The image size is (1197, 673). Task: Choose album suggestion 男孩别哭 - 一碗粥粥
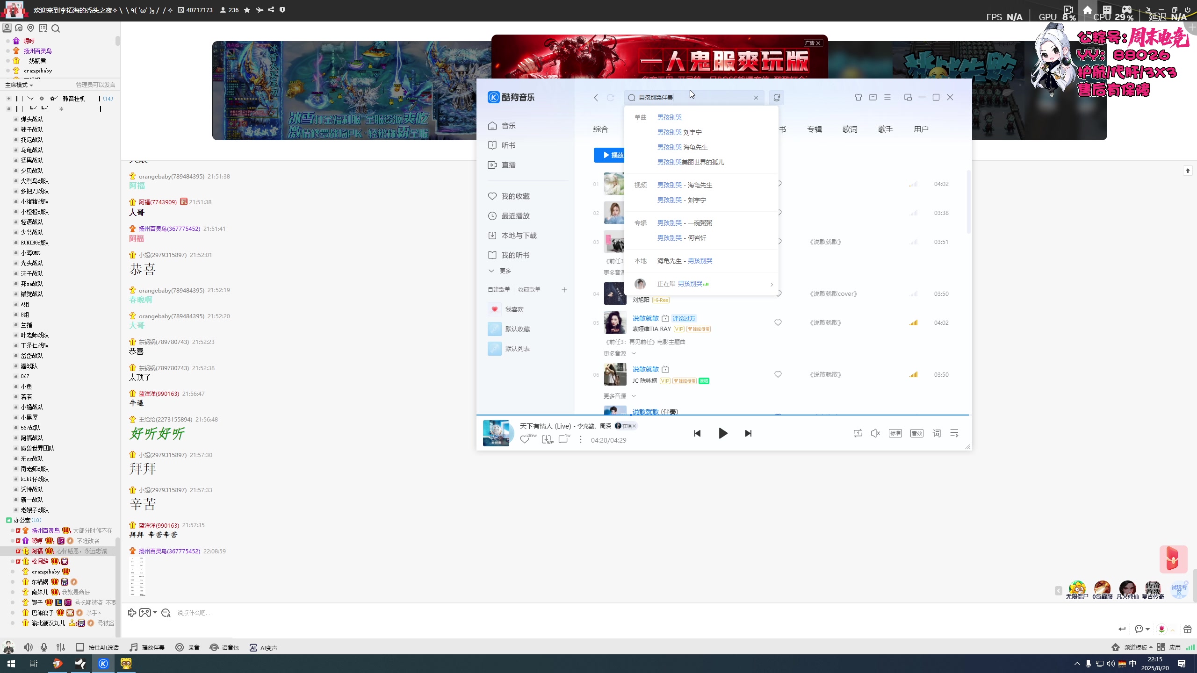(x=685, y=223)
